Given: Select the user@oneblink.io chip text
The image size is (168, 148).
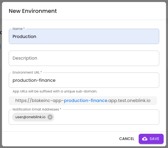Looking at the screenshot, I should tap(30, 117).
